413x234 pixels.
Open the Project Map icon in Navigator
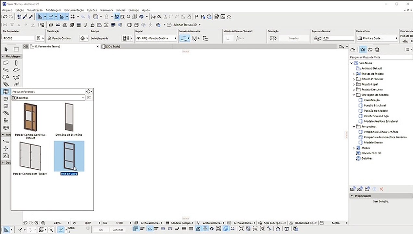tap(353, 50)
